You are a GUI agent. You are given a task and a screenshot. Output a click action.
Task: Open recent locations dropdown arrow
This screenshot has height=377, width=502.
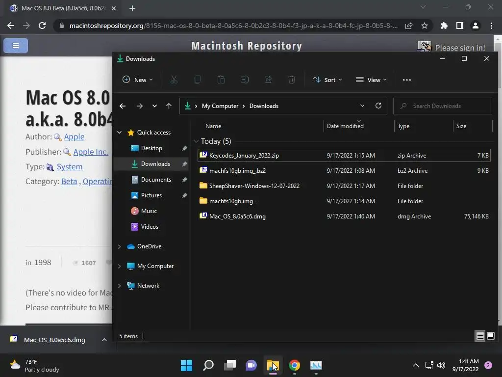154,106
